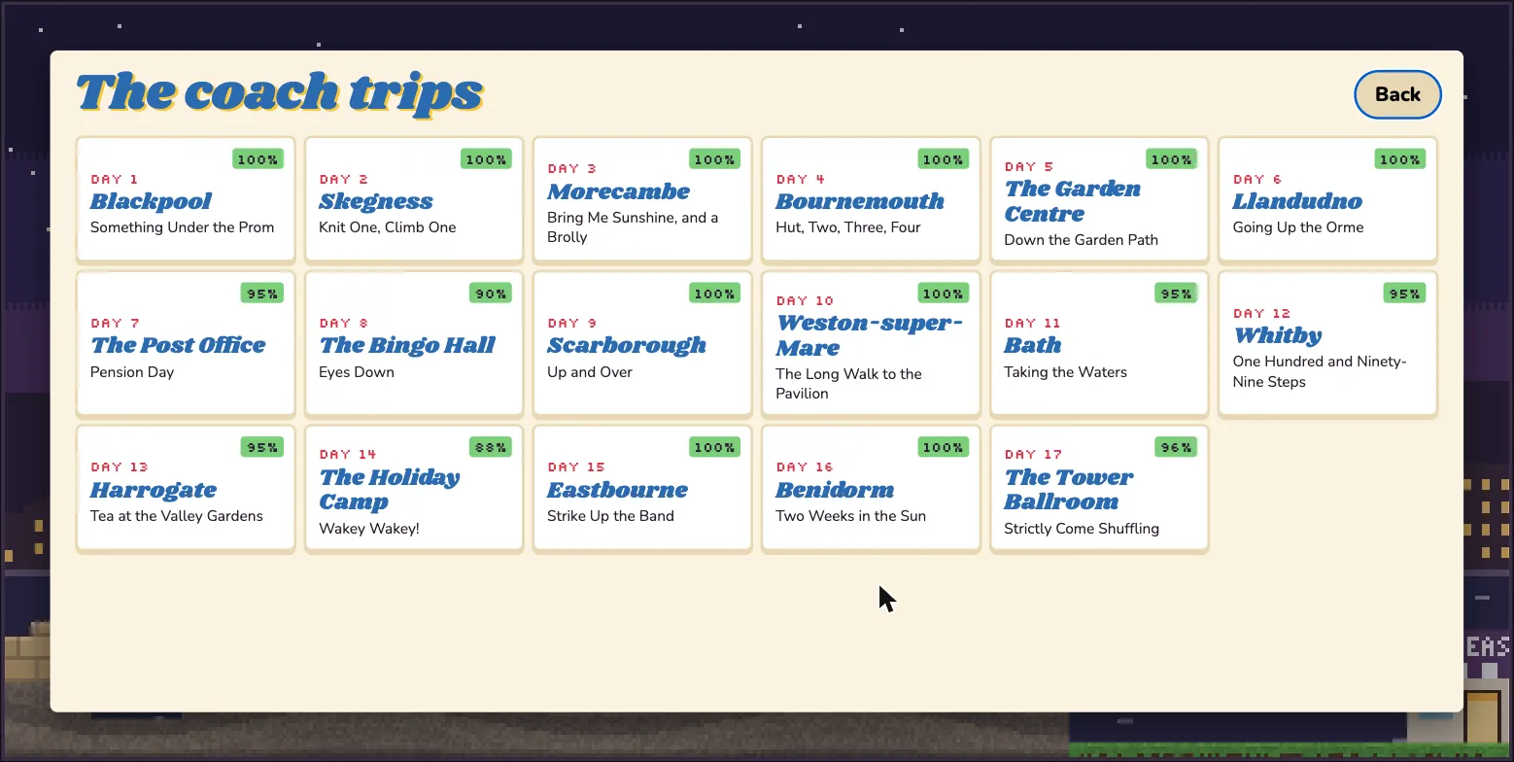Select The Garden Centre level

coord(1099,199)
